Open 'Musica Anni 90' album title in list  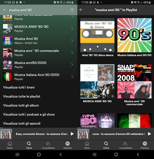pos(26,39)
